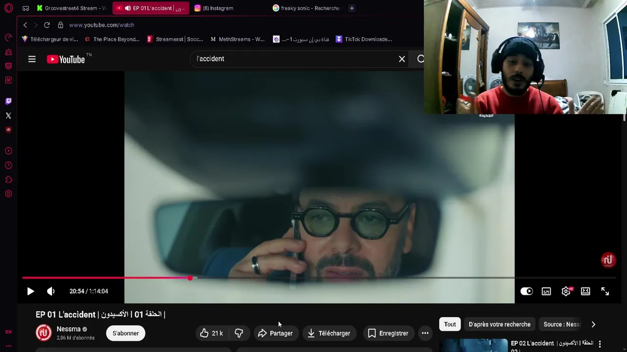627x352 pixels.
Task: Open YouTube hamburger guide menu
Action: 32,59
